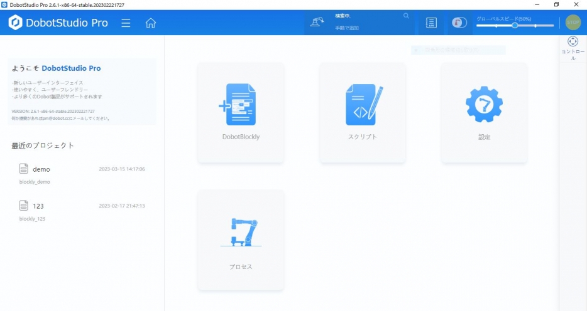
Task: Open the DobotBlockly card
Action: click(x=241, y=113)
